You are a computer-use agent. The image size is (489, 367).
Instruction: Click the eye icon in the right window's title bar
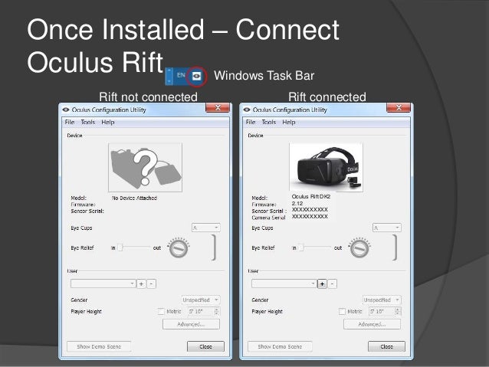click(x=247, y=110)
